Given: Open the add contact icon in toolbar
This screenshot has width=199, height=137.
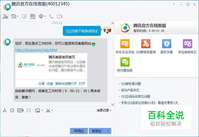Looking at the screenshot, I should point(5,16).
